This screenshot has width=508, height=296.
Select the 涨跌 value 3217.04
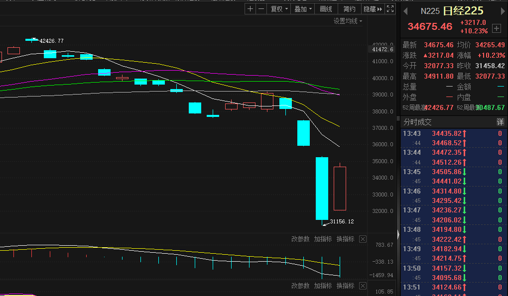coord(439,55)
